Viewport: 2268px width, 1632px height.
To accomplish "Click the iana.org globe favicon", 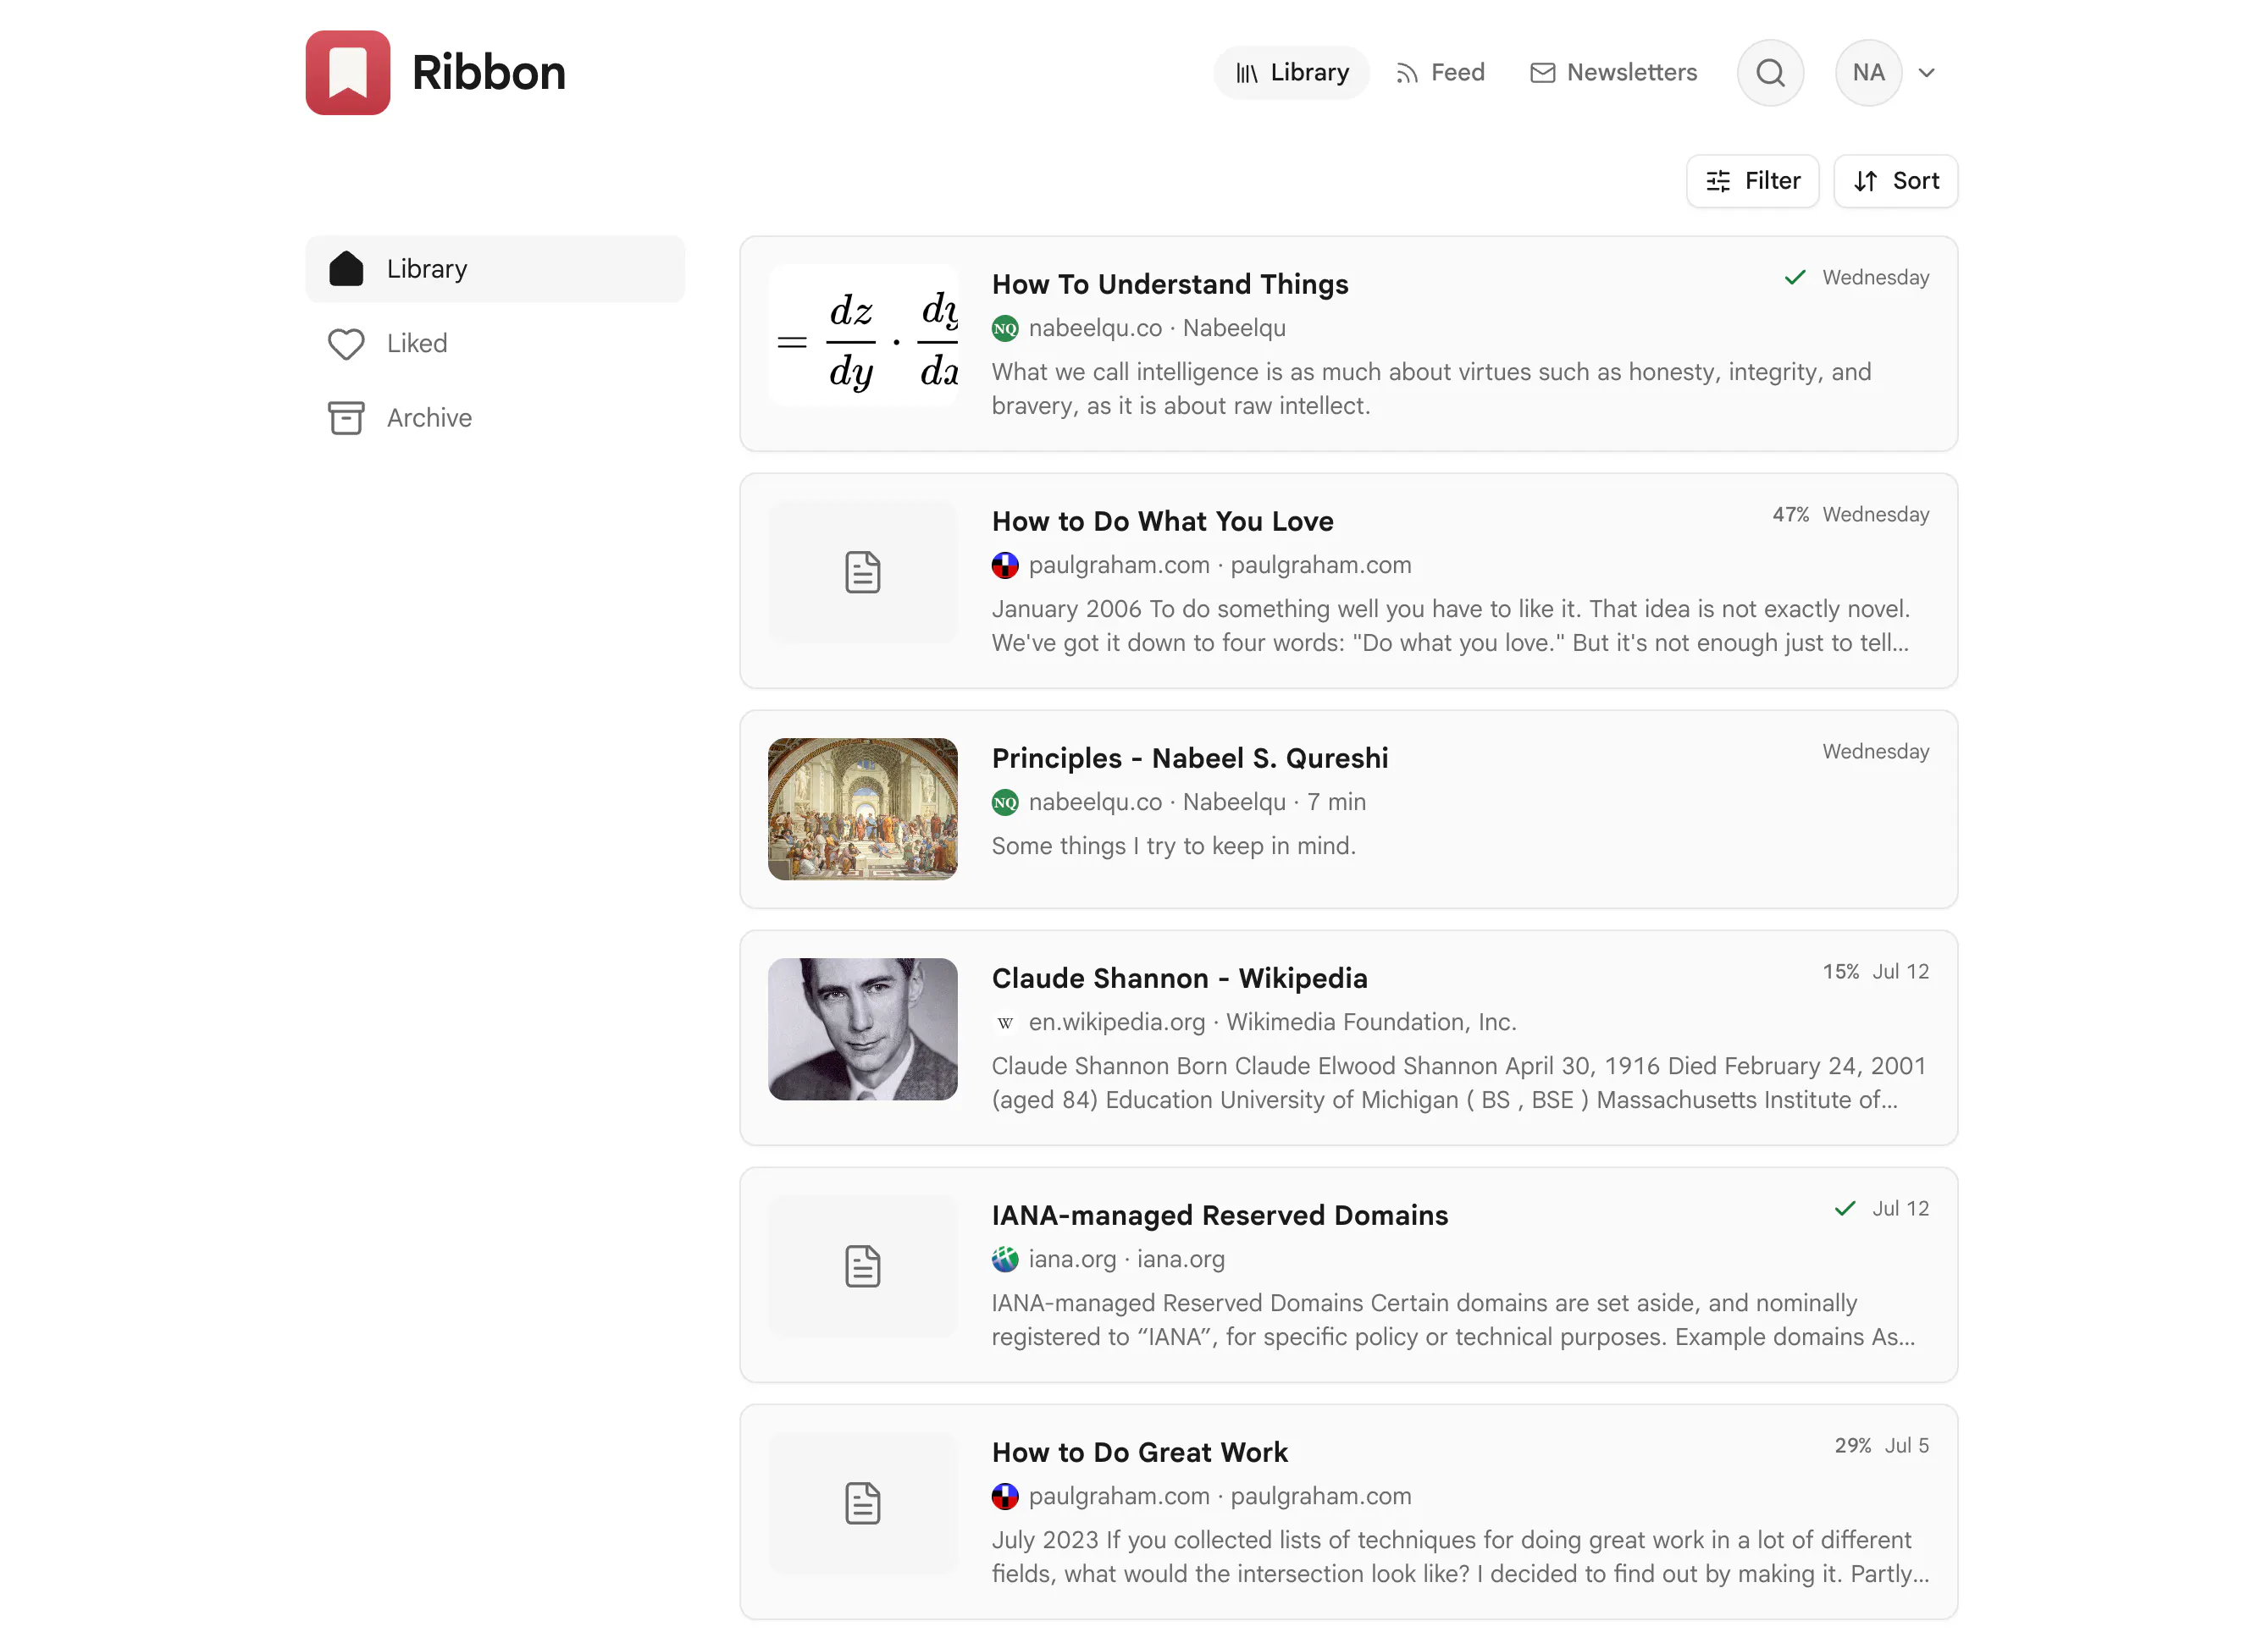I will 1004,1258.
